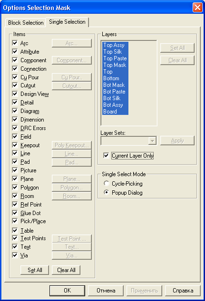
Task: Toggle the Attribute checkbox
Action: point(15,51)
